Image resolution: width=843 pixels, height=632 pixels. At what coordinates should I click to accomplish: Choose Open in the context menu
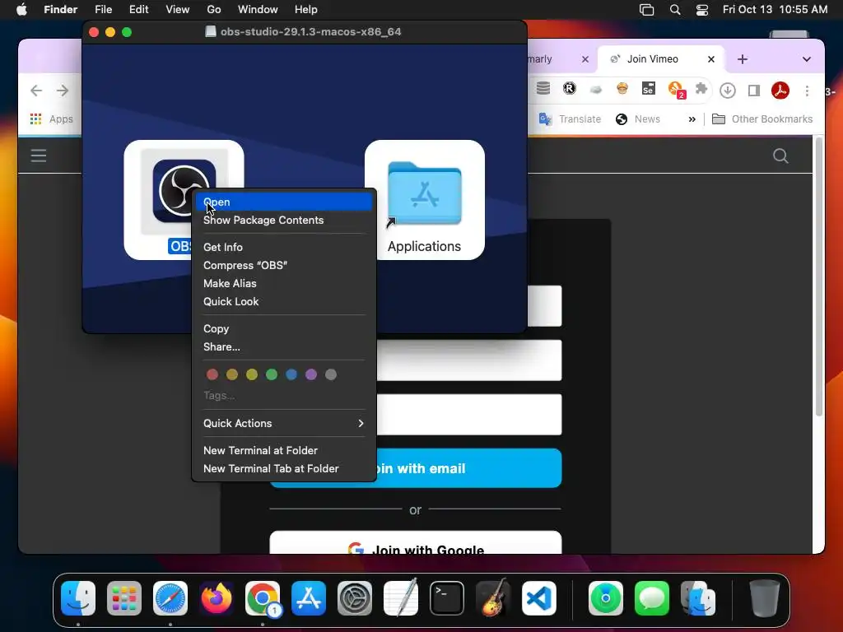coord(284,202)
